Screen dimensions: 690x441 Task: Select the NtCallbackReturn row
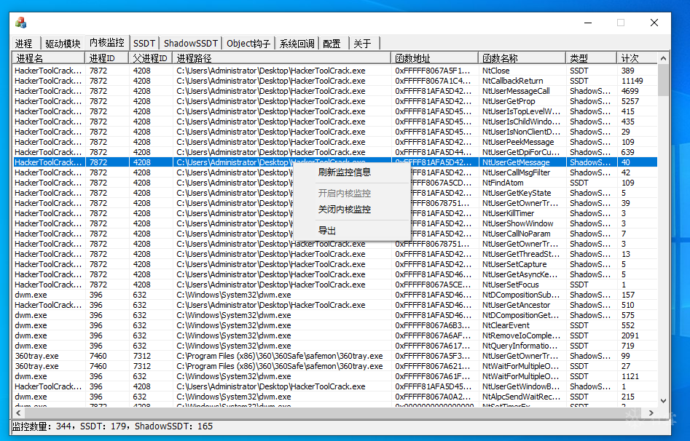[x=335, y=81]
